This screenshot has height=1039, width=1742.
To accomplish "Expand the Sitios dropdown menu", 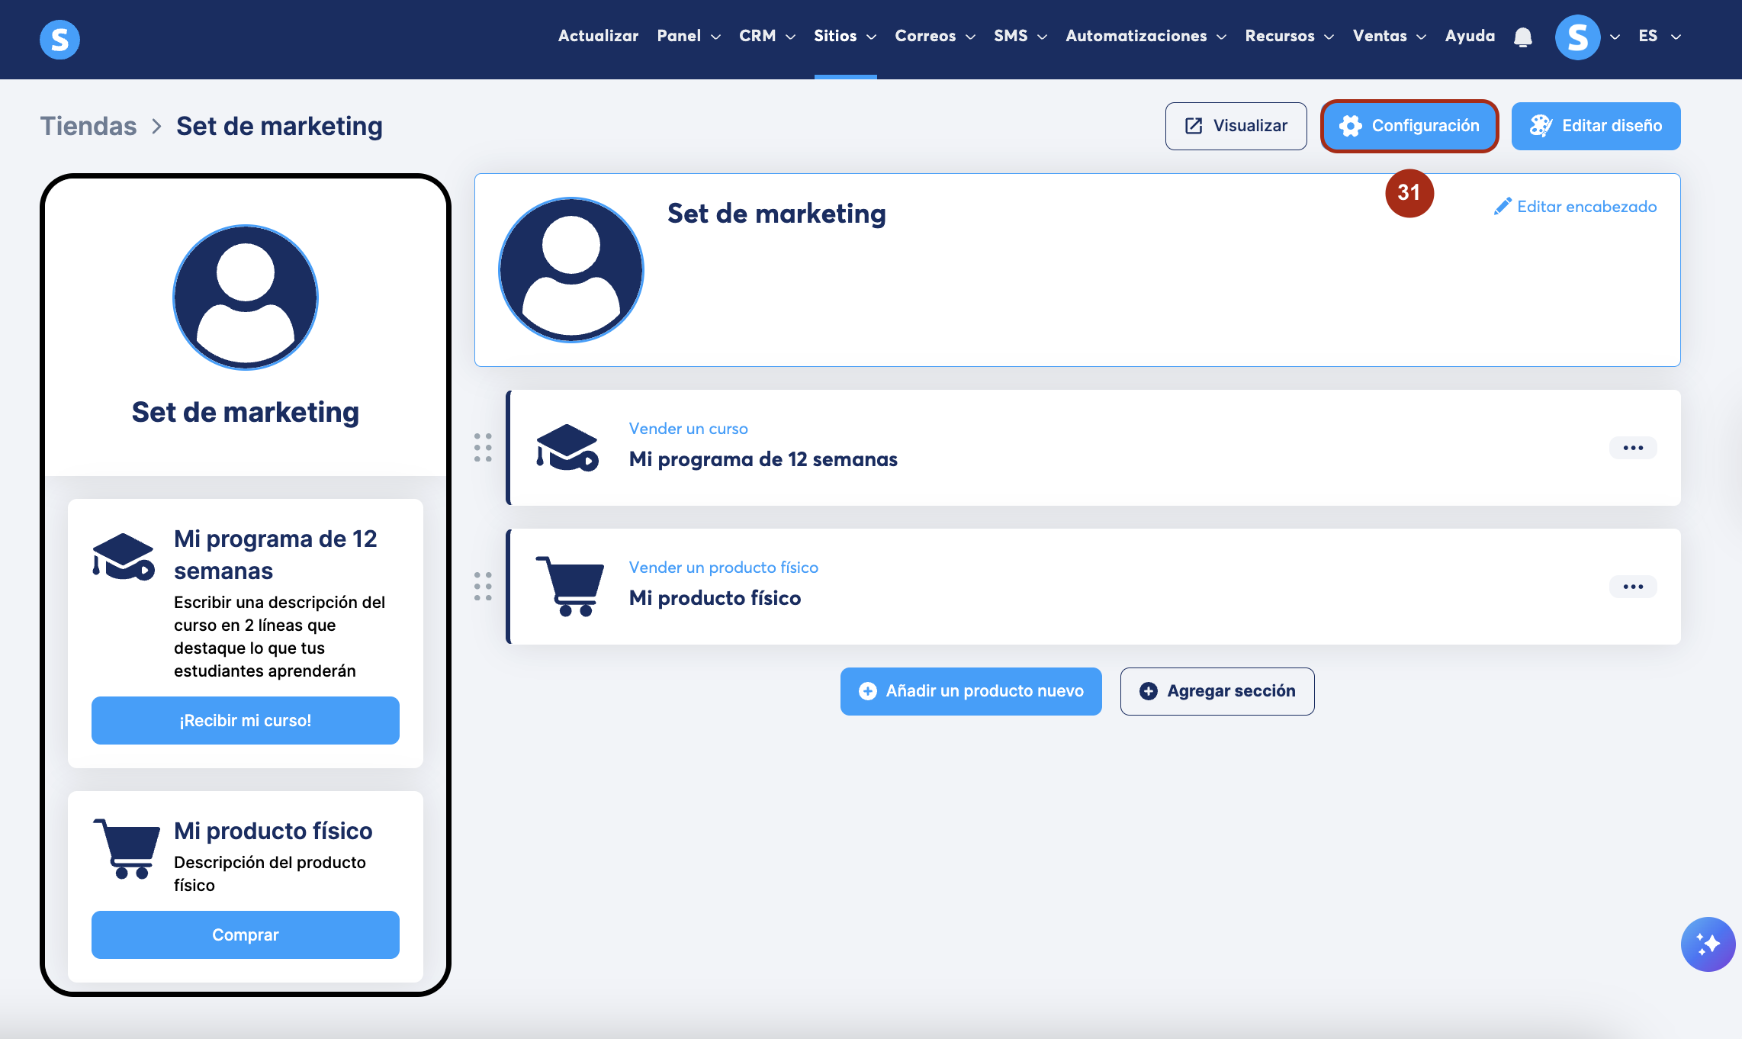I will [x=844, y=36].
